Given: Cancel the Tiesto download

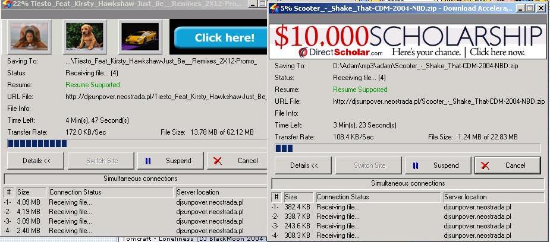Looking at the screenshot, I should (x=237, y=161).
